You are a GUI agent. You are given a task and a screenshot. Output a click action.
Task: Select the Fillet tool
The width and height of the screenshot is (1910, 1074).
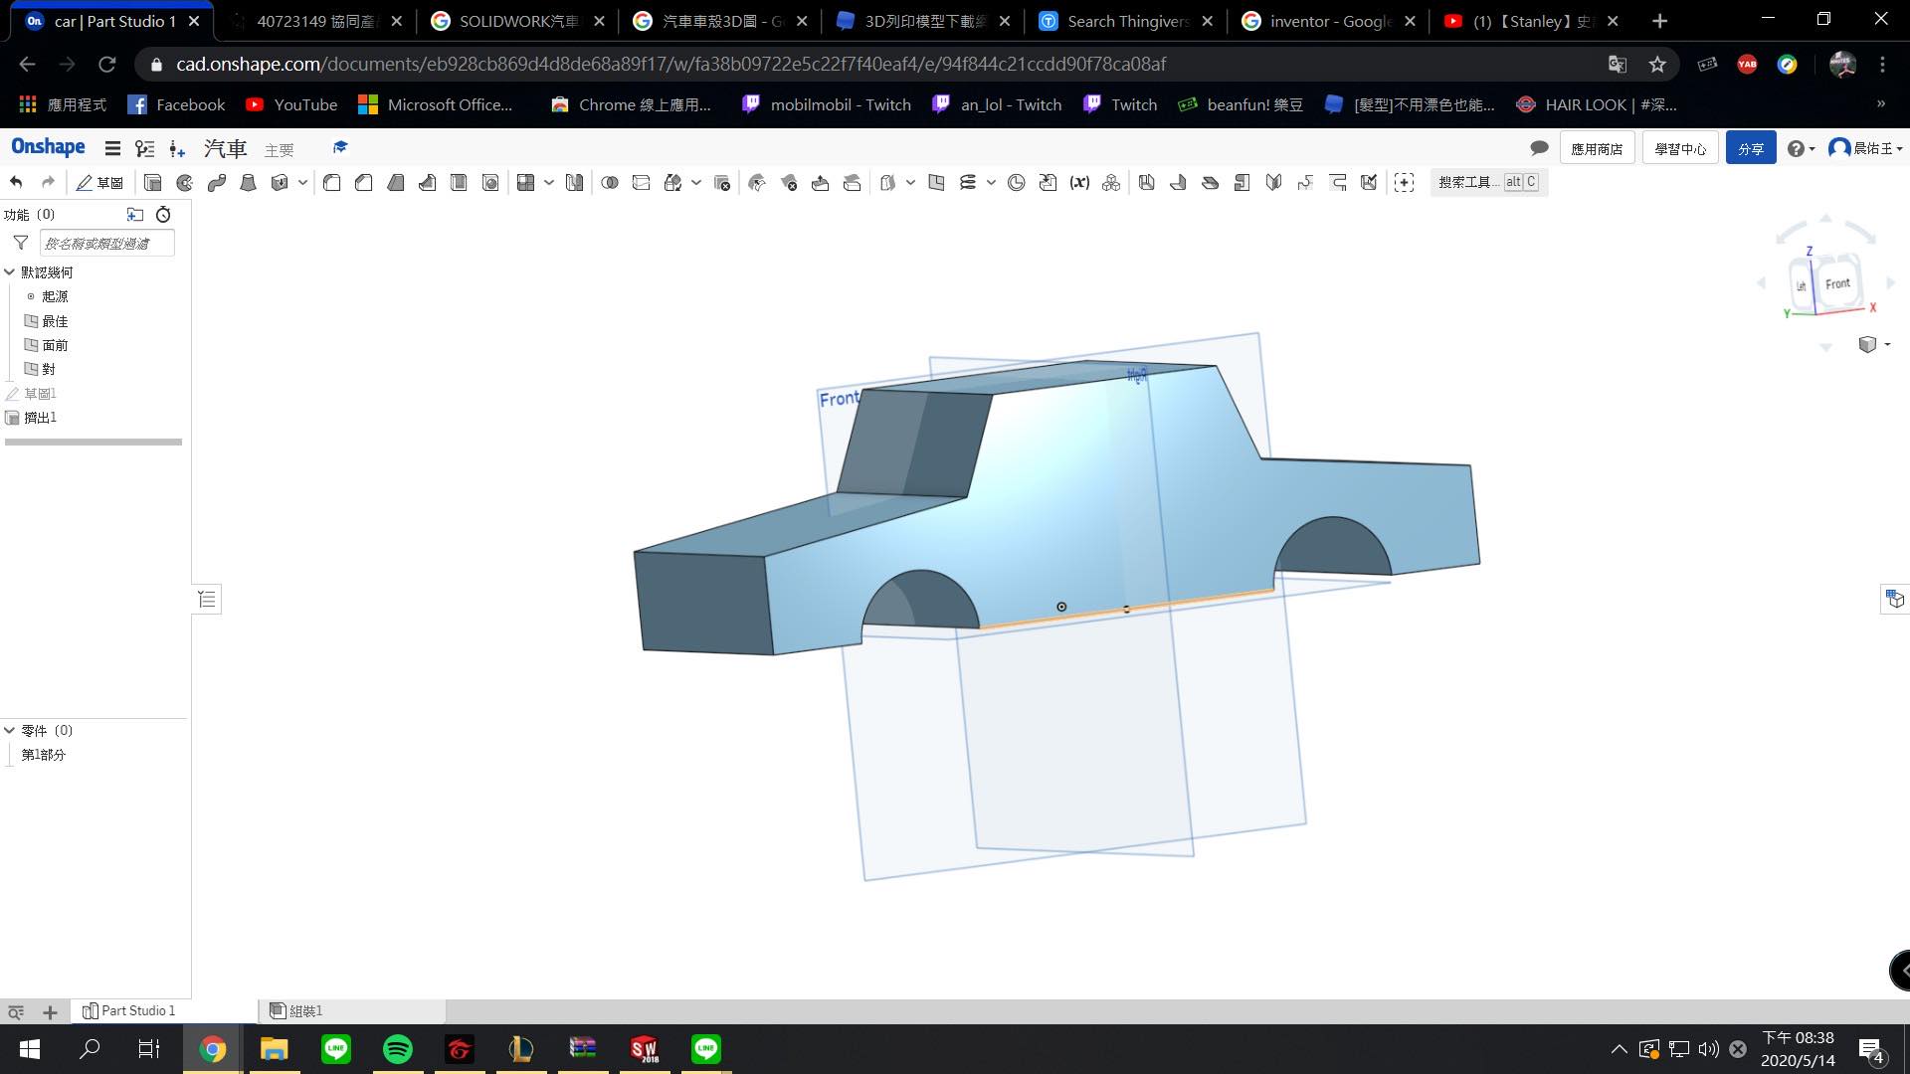(332, 182)
